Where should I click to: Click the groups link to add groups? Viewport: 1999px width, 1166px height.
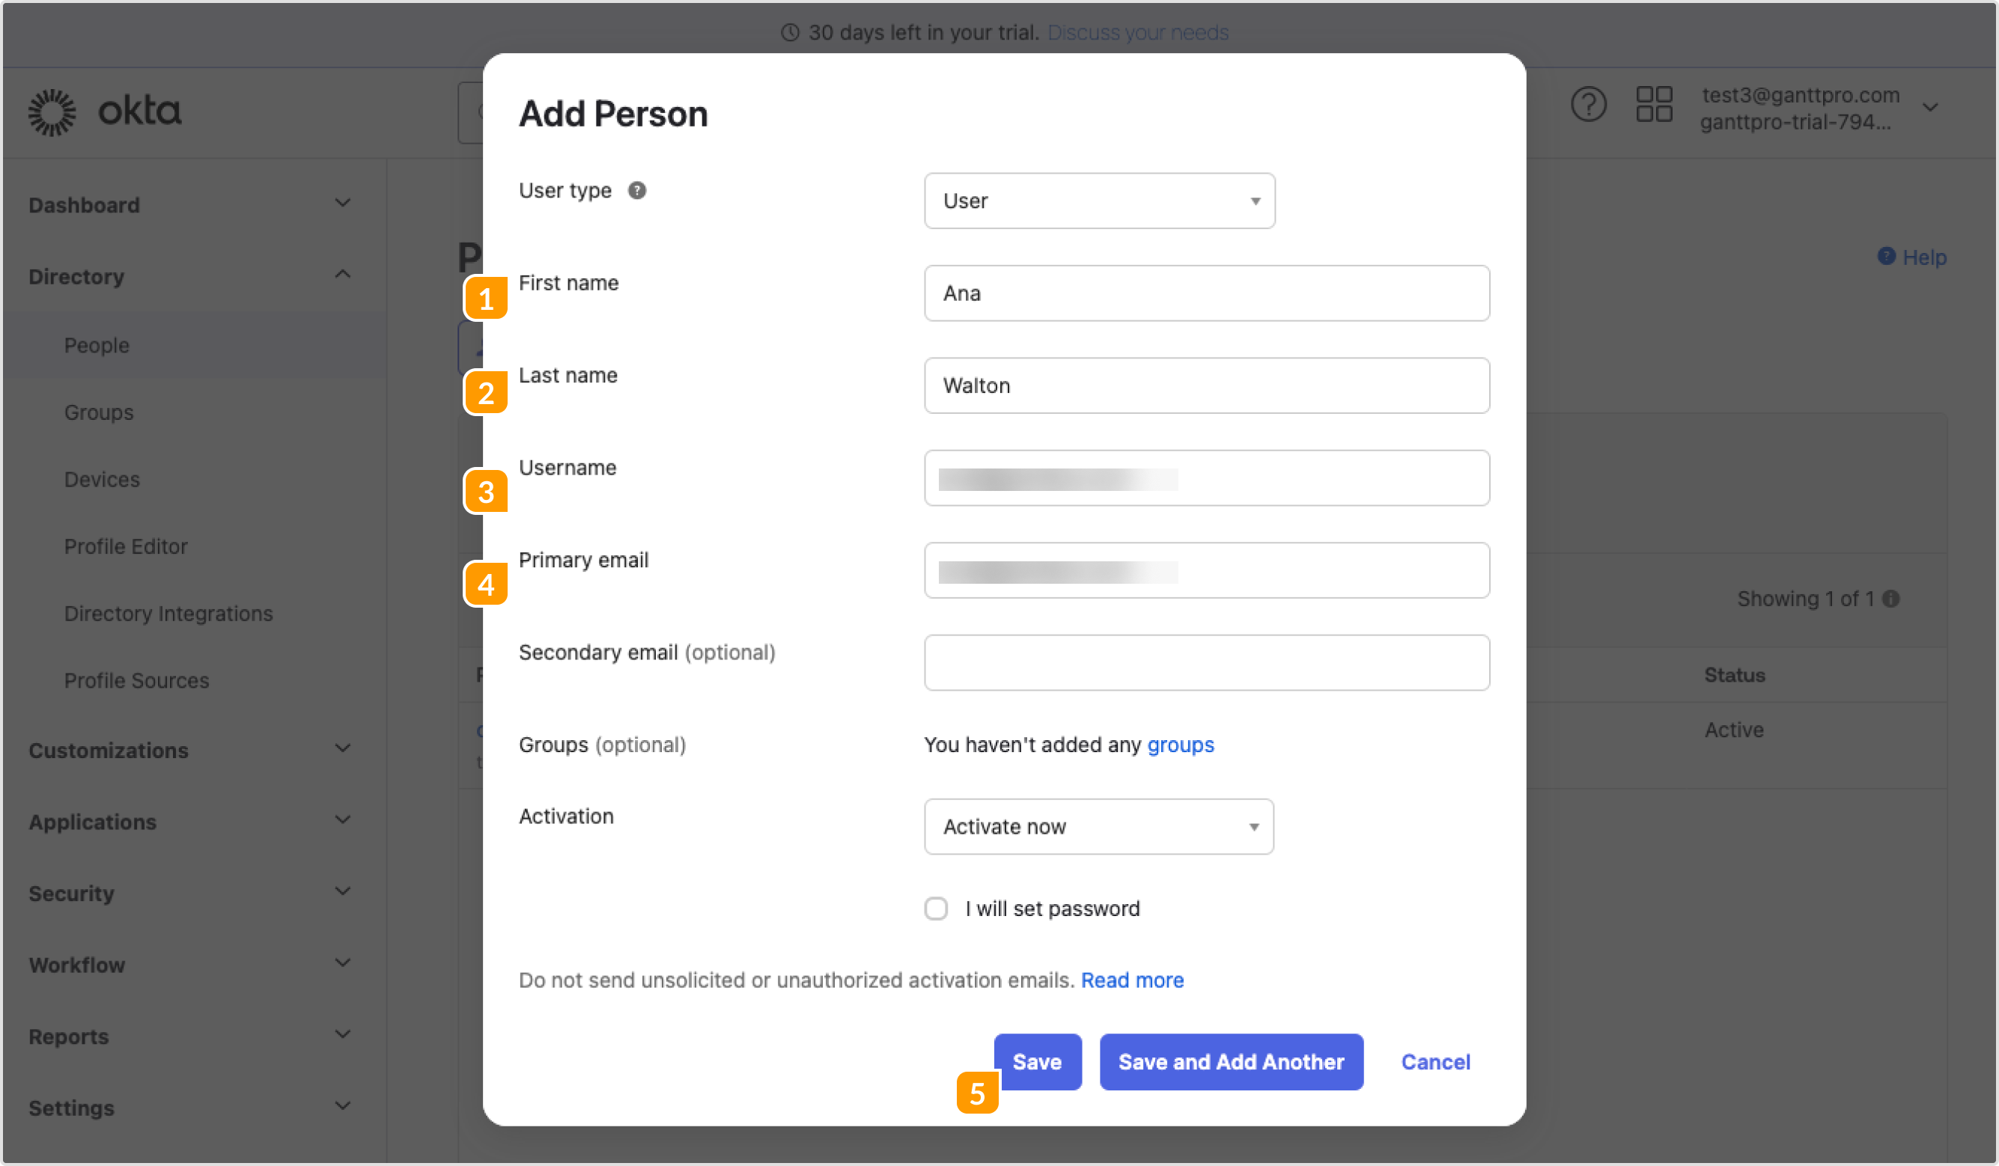coord(1181,745)
